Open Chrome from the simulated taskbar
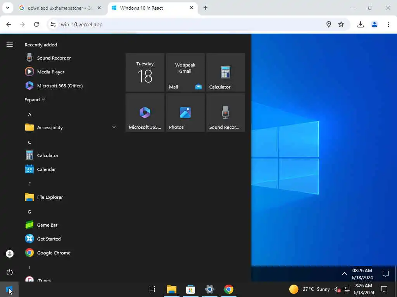This screenshot has height=297, width=397. (229, 289)
